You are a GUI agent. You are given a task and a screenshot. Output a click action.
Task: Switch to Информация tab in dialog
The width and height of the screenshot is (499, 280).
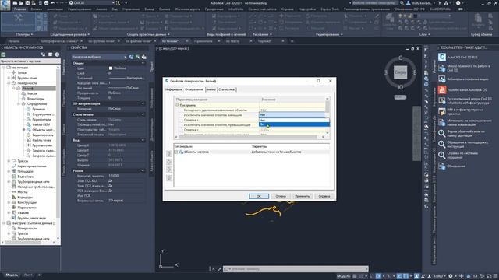pyautogui.click(x=174, y=89)
